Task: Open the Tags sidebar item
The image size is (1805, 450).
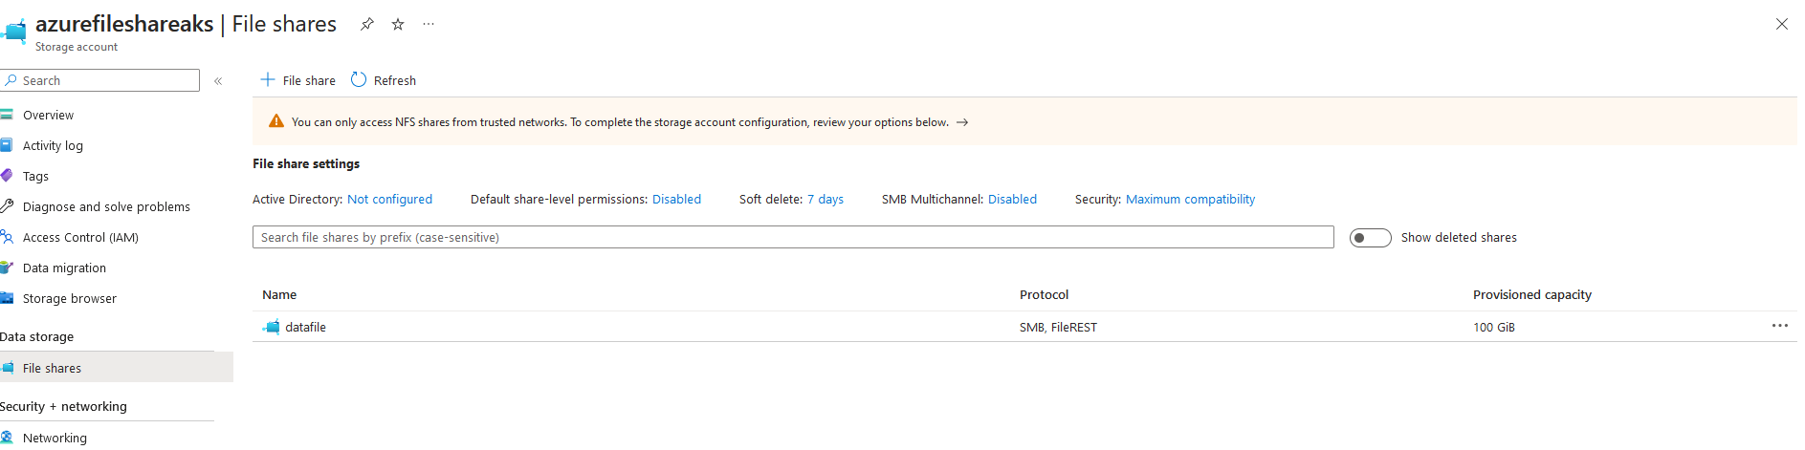Action: (35, 176)
